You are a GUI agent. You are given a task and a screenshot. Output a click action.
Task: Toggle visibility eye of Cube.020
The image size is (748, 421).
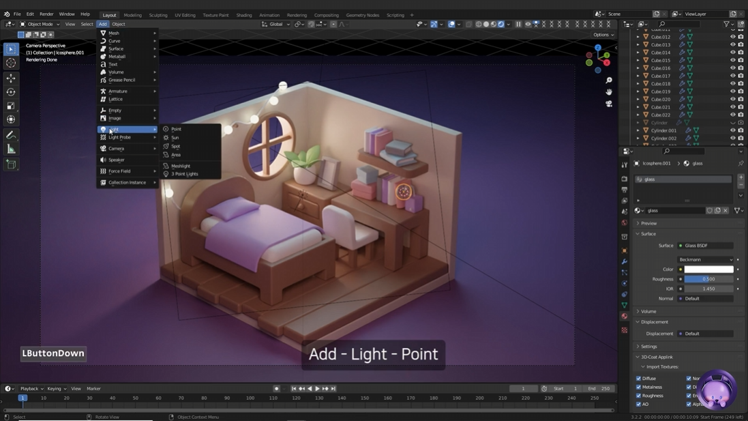click(733, 100)
